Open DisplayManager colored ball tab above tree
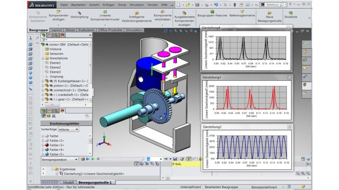This screenshot has width=339, height=190. pos(63,35)
